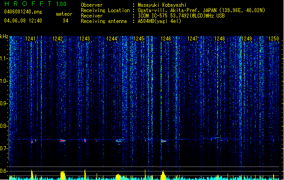Image resolution: width=284 pixels, height=180 pixels.
Task: Click the 0.9 frequency axis label
Action: [4, 103]
